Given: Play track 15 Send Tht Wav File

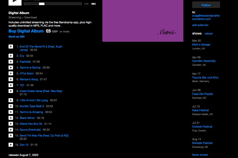Looking at the screenshot, I should coord(11,136).
